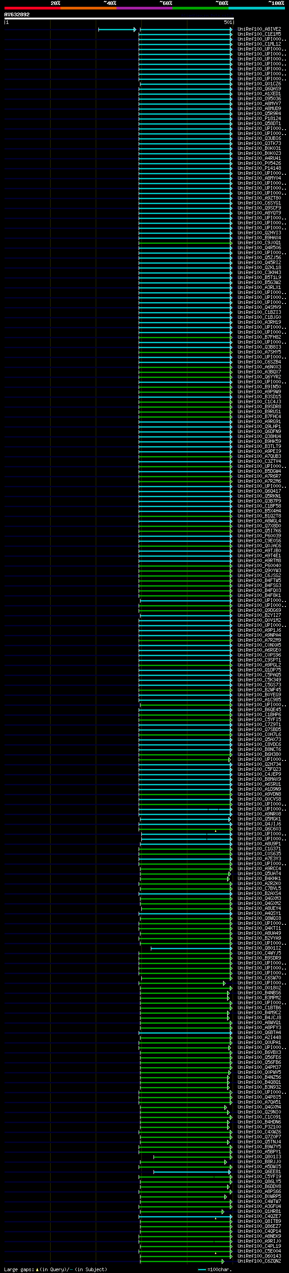Click hit label UniRef100_Q5R9R4
This screenshot has width=289, height=1273.
(x=259, y=113)
